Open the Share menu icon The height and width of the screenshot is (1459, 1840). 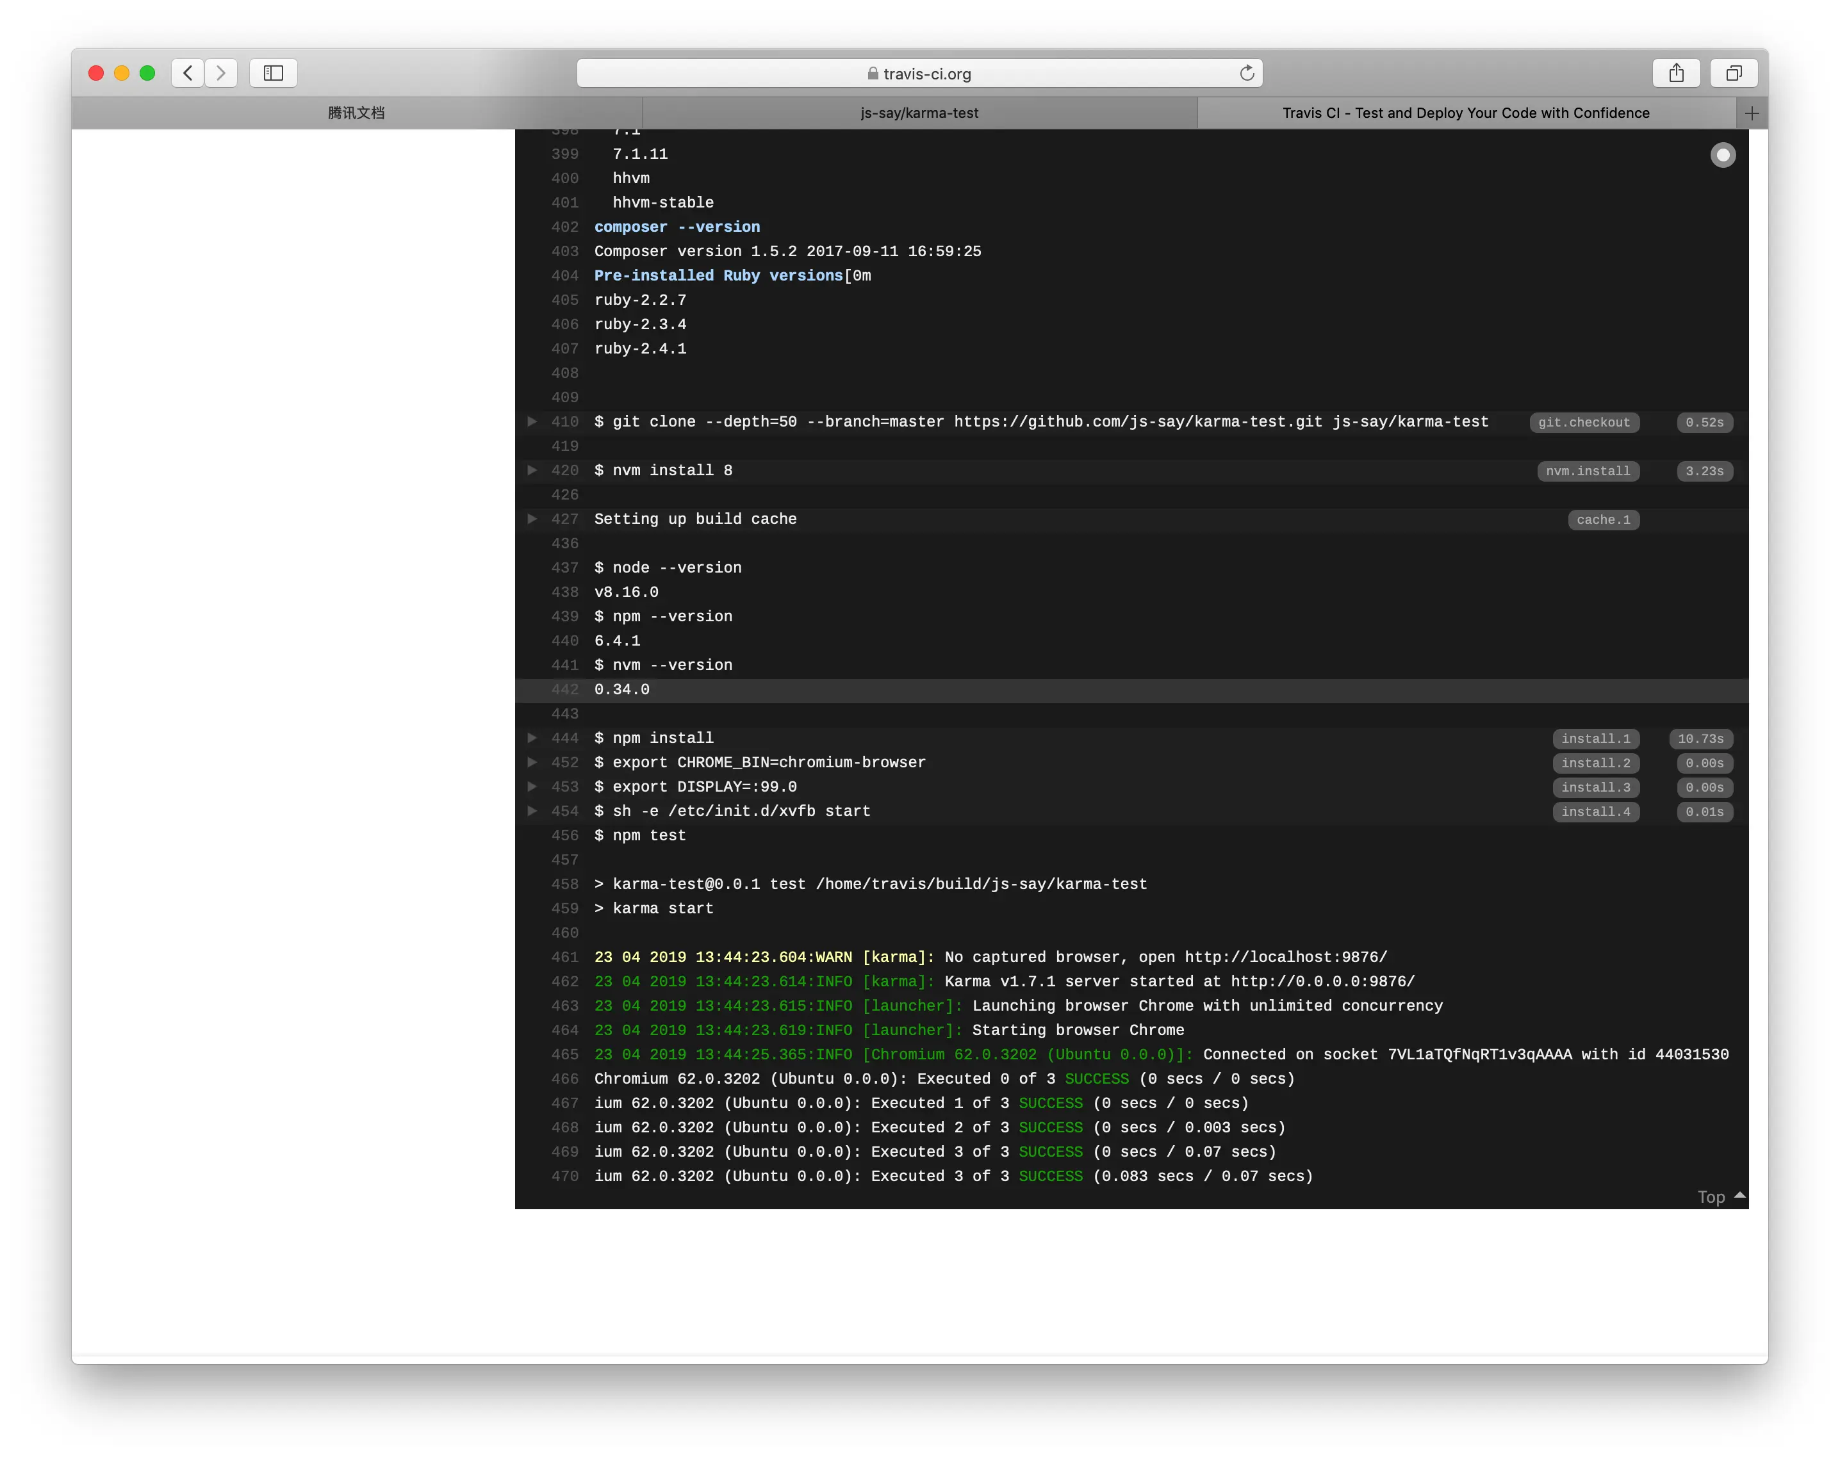click(x=1676, y=74)
